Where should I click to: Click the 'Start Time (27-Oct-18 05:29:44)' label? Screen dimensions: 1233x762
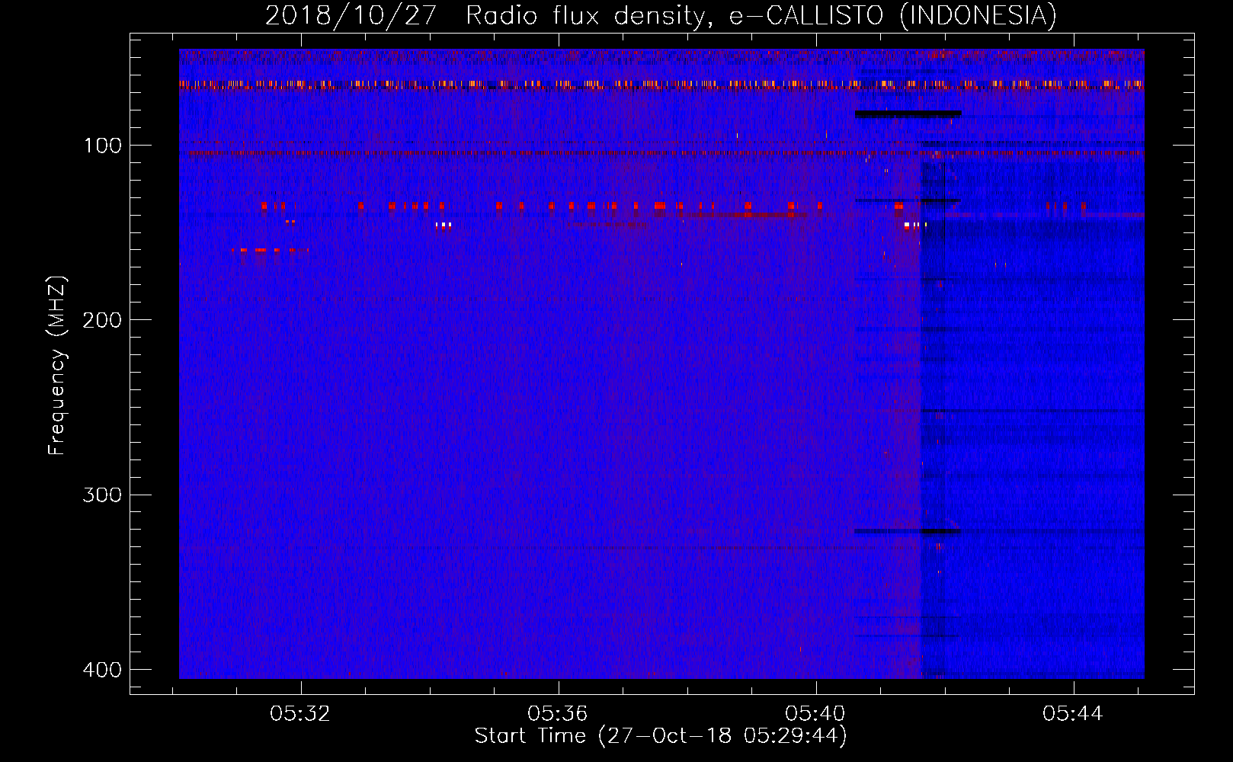(661, 736)
